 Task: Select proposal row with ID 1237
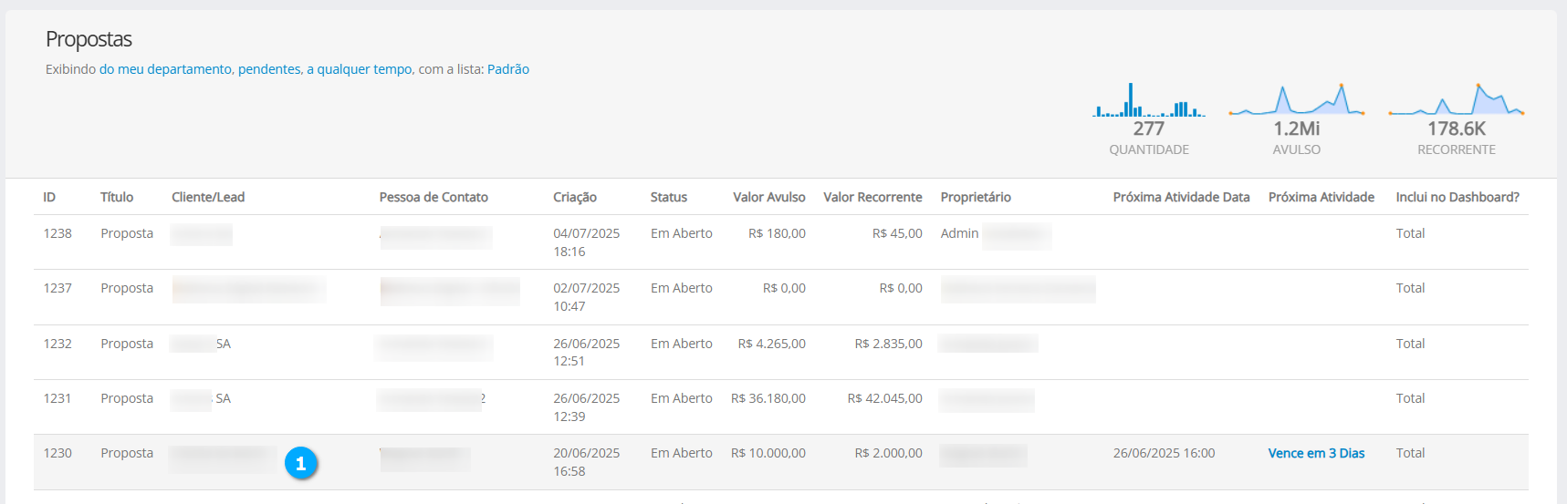click(x=57, y=288)
